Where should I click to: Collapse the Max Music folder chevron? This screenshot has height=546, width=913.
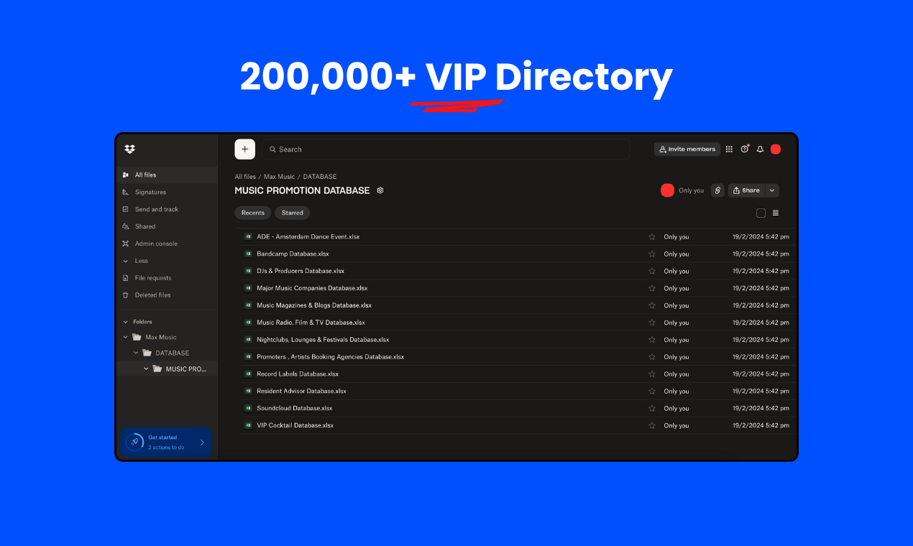126,337
